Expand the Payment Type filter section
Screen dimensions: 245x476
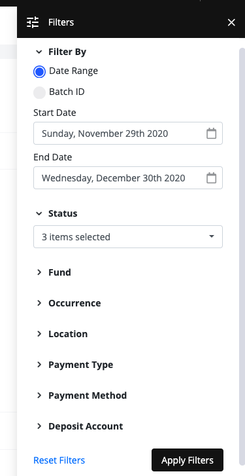pos(74,365)
